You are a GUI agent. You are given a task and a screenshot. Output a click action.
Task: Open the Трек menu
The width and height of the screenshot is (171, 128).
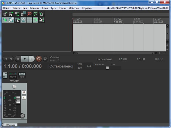53,8
